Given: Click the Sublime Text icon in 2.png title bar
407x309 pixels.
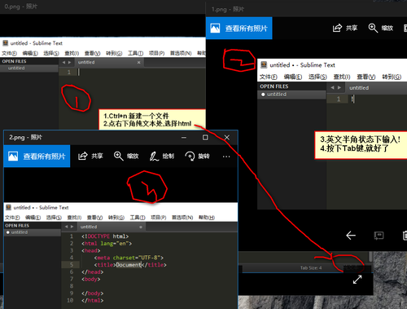Looking at the screenshot, I should [8, 207].
